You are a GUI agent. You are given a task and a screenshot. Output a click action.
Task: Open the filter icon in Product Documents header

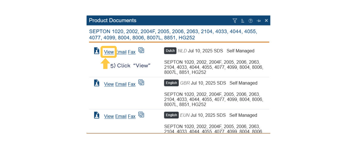[x=235, y=21]
